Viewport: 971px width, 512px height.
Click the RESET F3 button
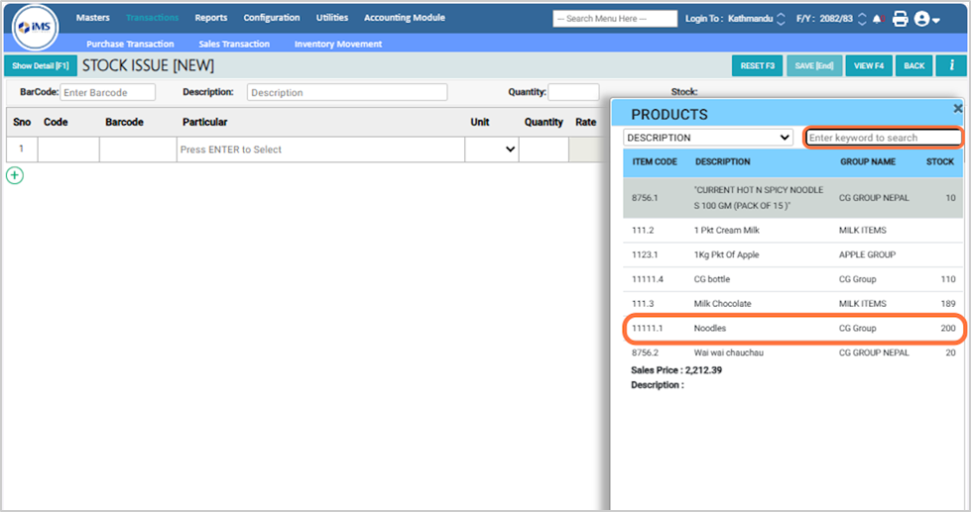coord(757,65)
